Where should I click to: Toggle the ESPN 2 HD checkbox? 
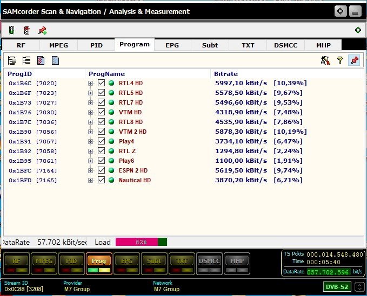101,170
